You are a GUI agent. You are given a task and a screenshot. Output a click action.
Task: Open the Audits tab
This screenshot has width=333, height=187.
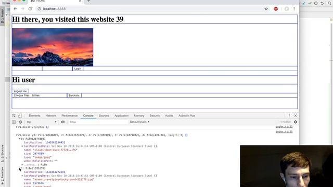[169, 116]
